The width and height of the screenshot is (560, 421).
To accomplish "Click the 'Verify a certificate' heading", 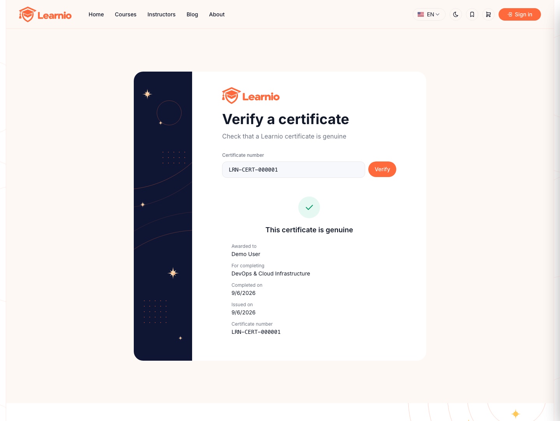I will click(x=285, y=119).
